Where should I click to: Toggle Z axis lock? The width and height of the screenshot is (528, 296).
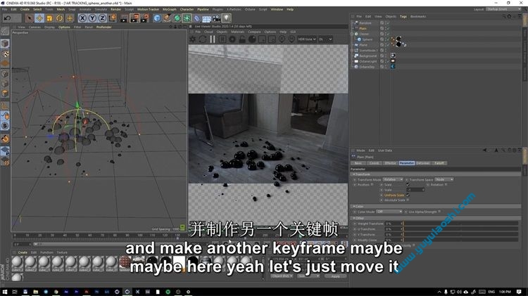pyautogui.click(x=102, y=18)
